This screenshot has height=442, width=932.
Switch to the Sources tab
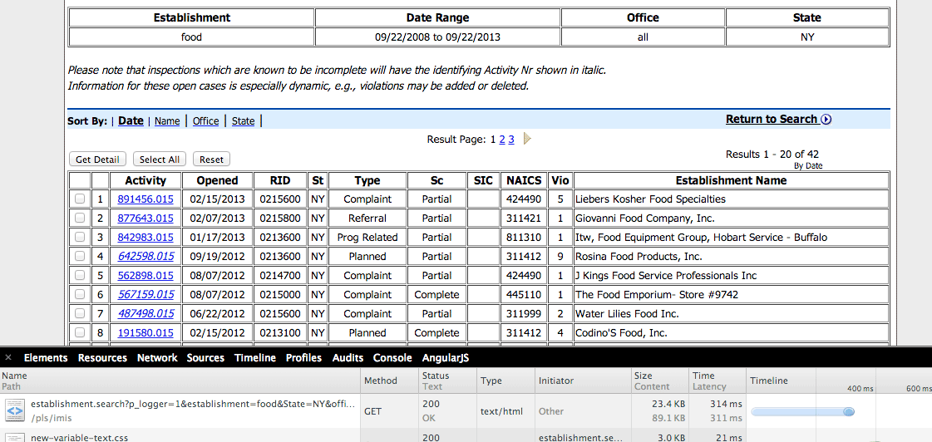pyautogui.click(x=205, y=357)
